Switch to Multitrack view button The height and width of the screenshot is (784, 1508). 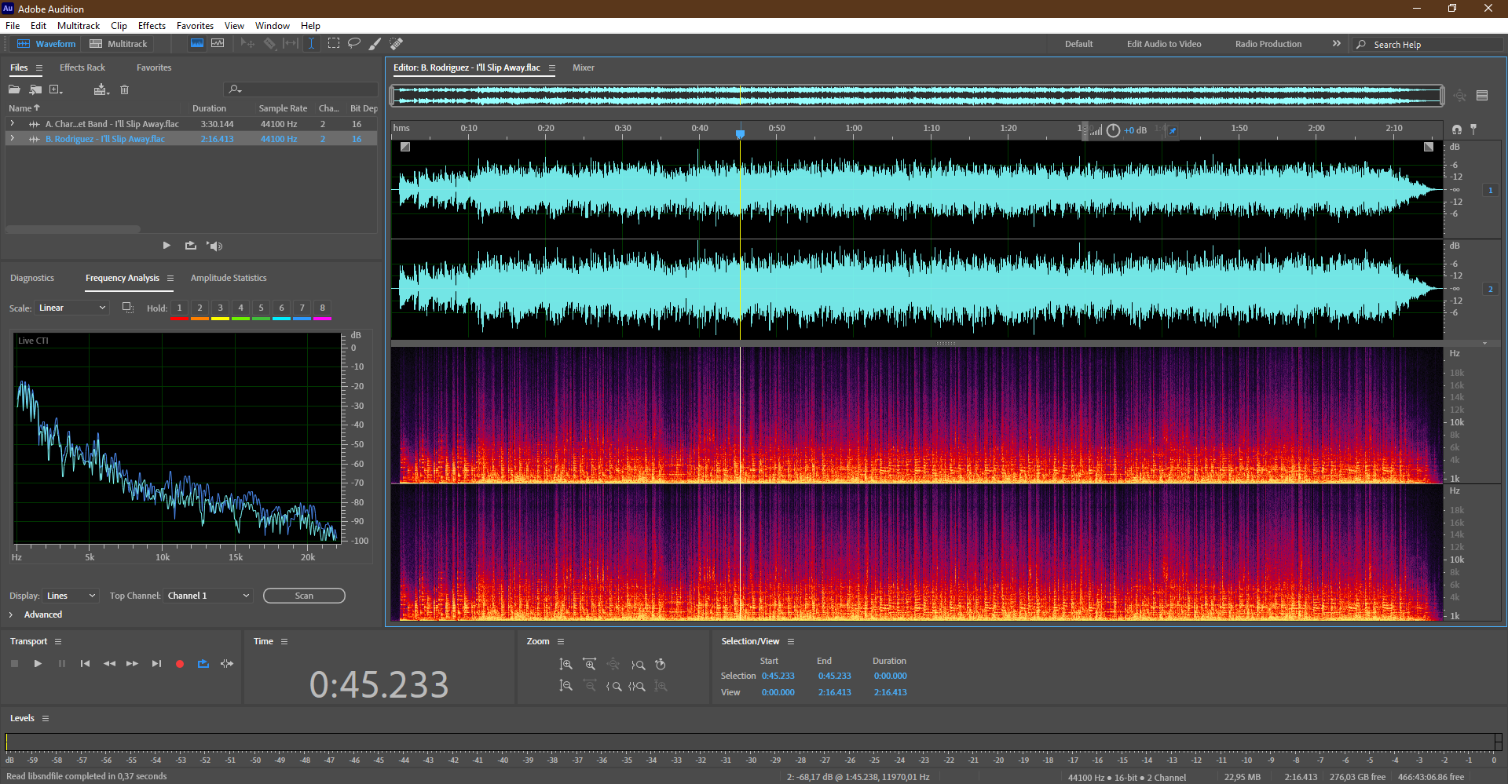click(119, 44)
